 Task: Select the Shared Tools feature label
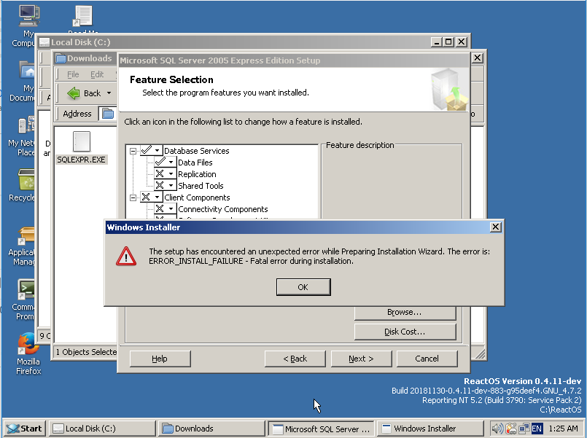(201, 186)
